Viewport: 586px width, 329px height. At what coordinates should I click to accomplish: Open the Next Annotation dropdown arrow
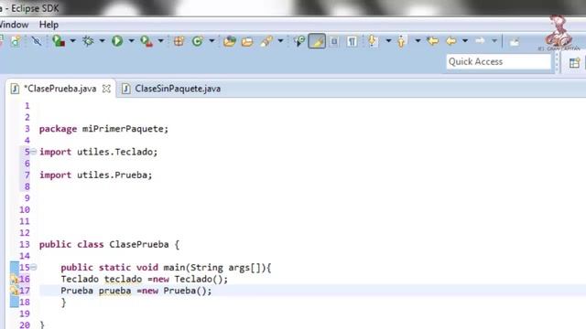point(388,40)
